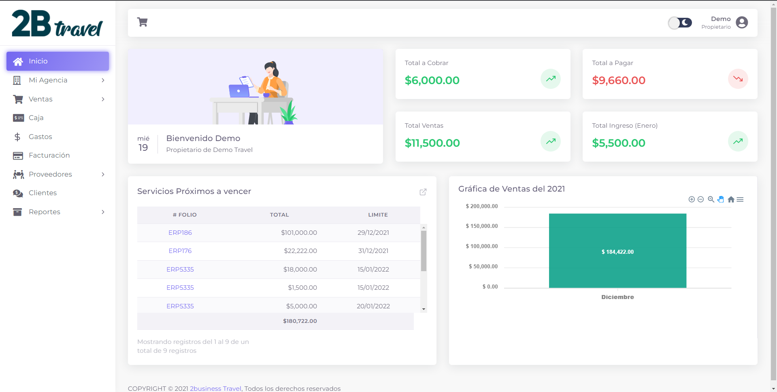Click the Diciembre axis label

pos(617,297)
